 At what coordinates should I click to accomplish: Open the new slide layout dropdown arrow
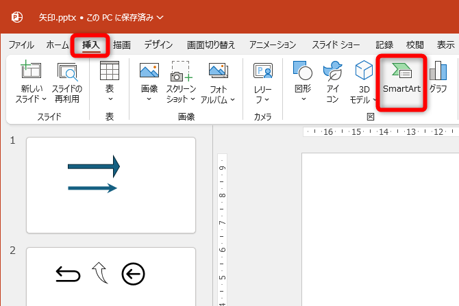tap(45, 99)
